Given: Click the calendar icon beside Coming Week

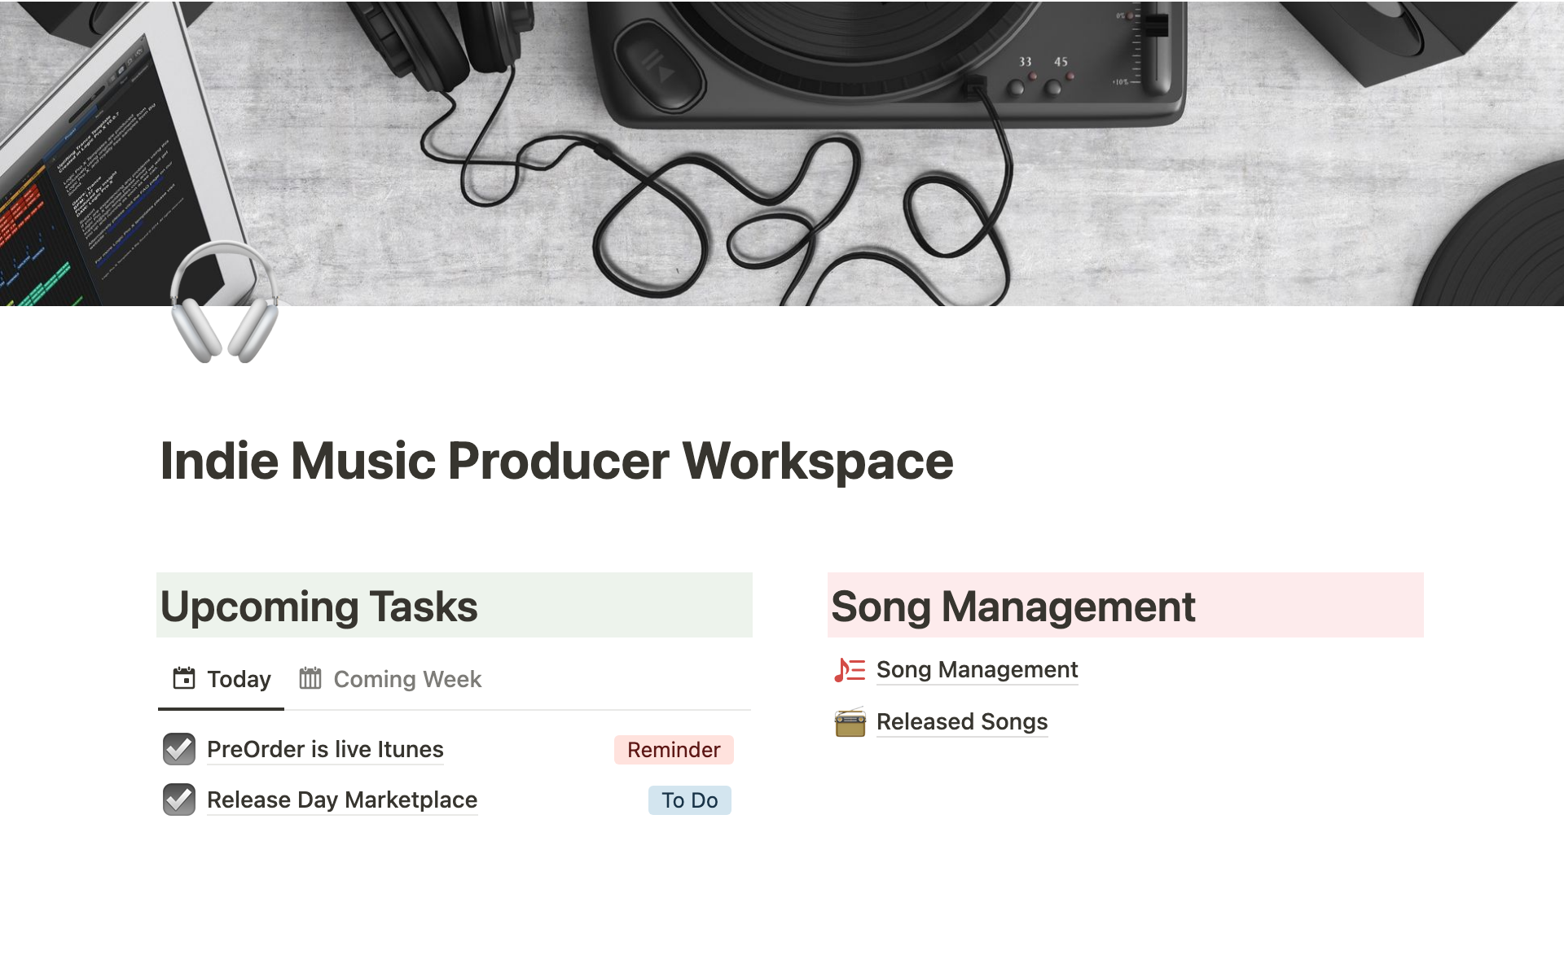Looking at the screenshot, I should pyautogui.click(x=310, y=678).
